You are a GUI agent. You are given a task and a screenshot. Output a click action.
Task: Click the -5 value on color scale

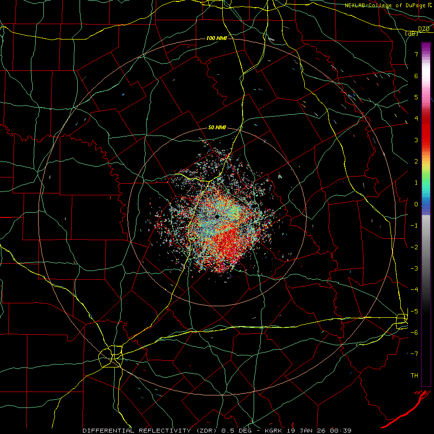414,311
